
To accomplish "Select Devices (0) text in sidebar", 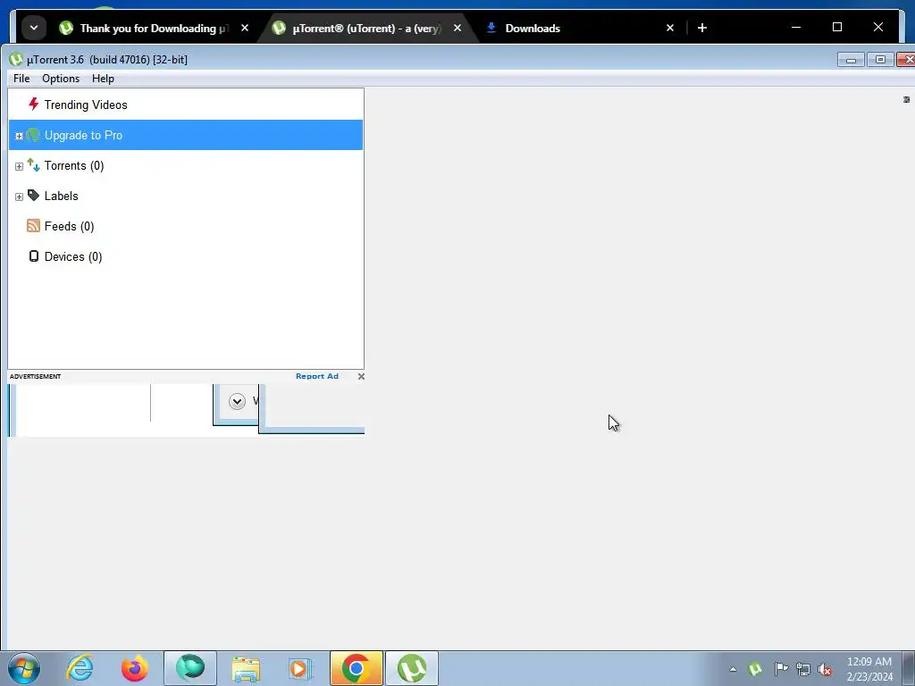I will (73, 256).
